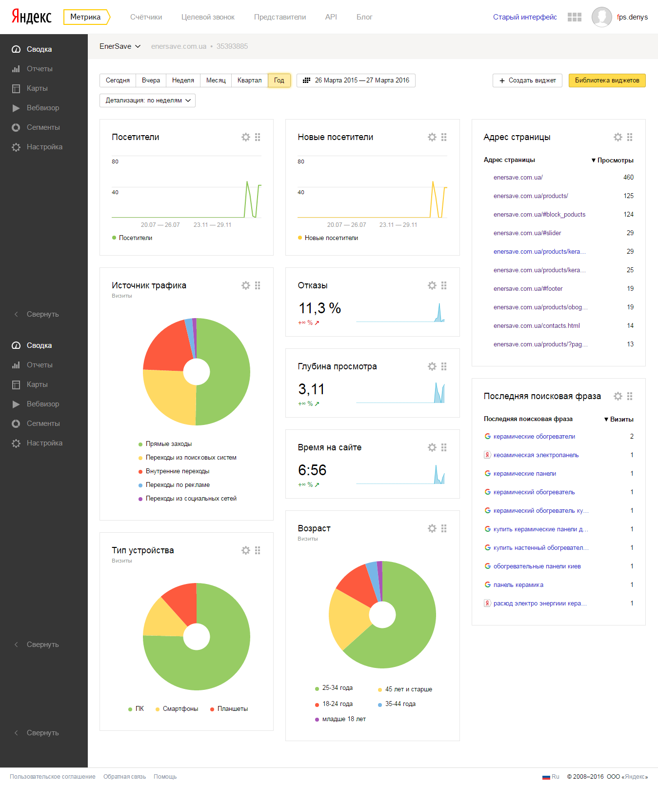Open Обратная связь footer link
The width and height of the screenshot is (658, 786).
[124, 777]
